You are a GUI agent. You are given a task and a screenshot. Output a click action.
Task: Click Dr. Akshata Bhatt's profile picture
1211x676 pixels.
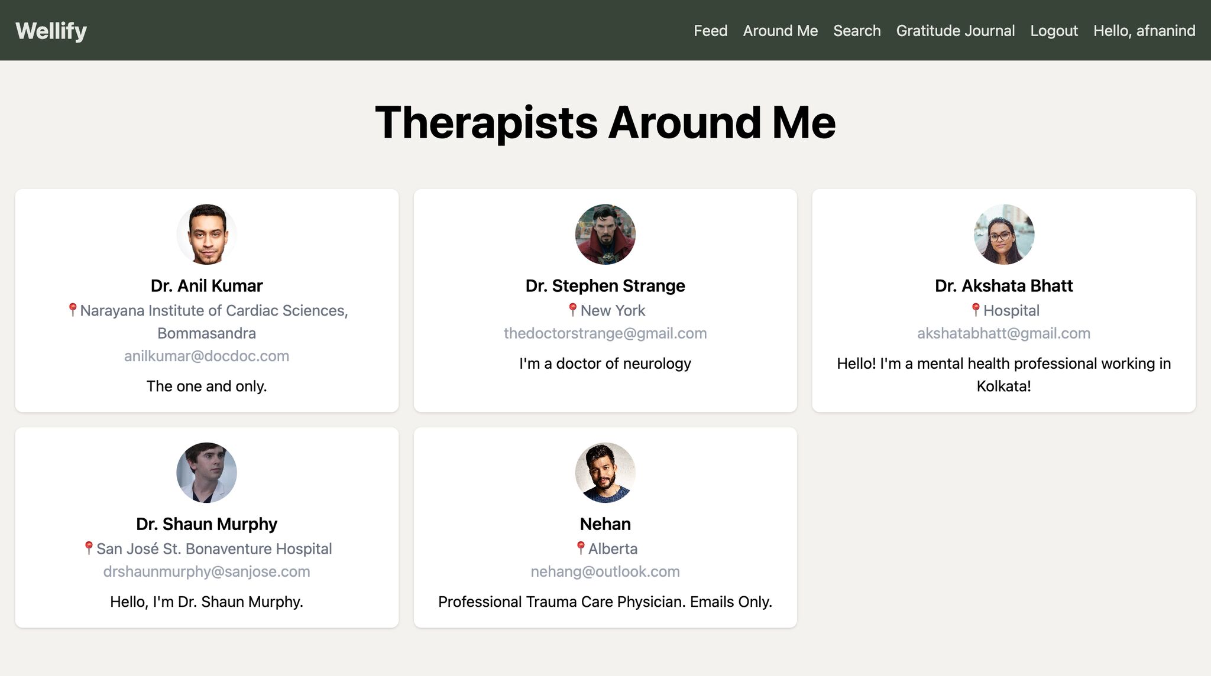click(1003, 234)
